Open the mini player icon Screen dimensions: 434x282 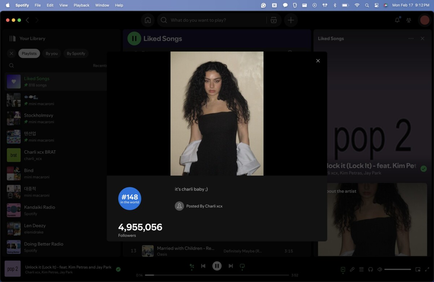[x=418, y=269]
